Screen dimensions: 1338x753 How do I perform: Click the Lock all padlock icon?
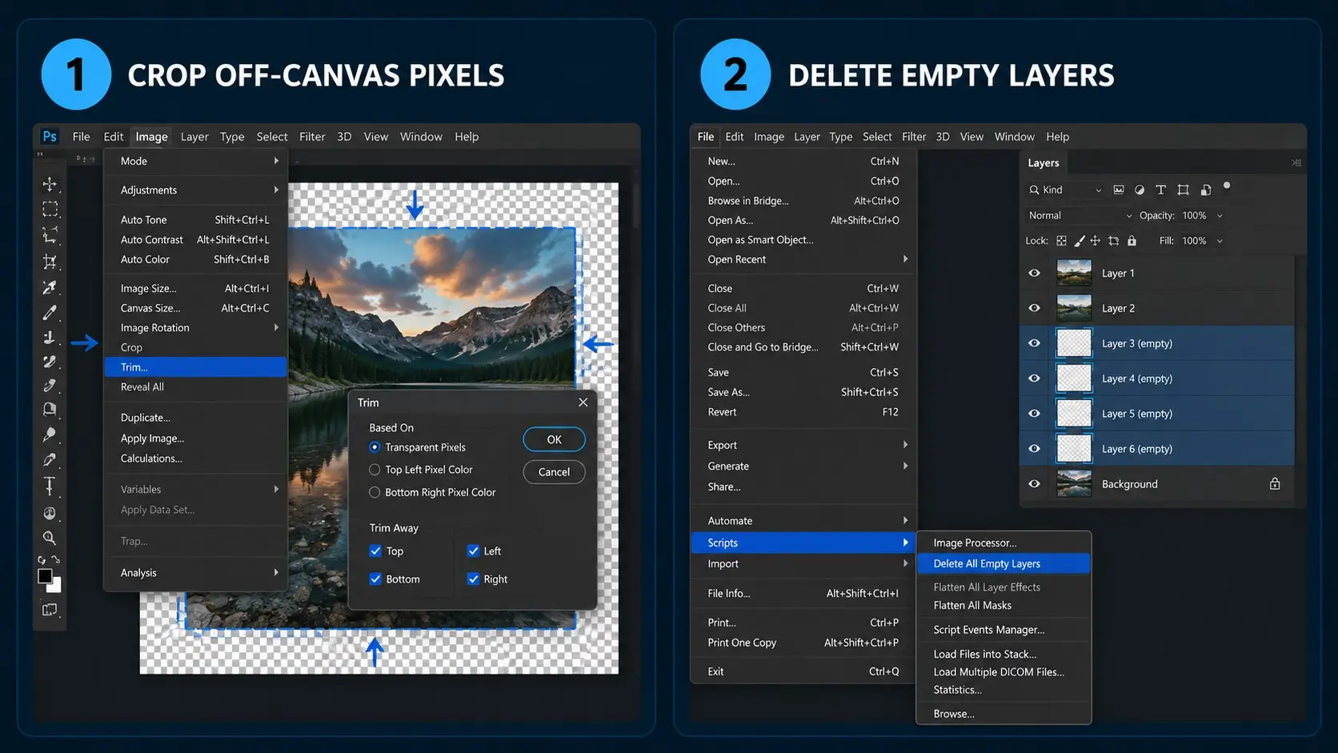click(x=1132, y=240)
